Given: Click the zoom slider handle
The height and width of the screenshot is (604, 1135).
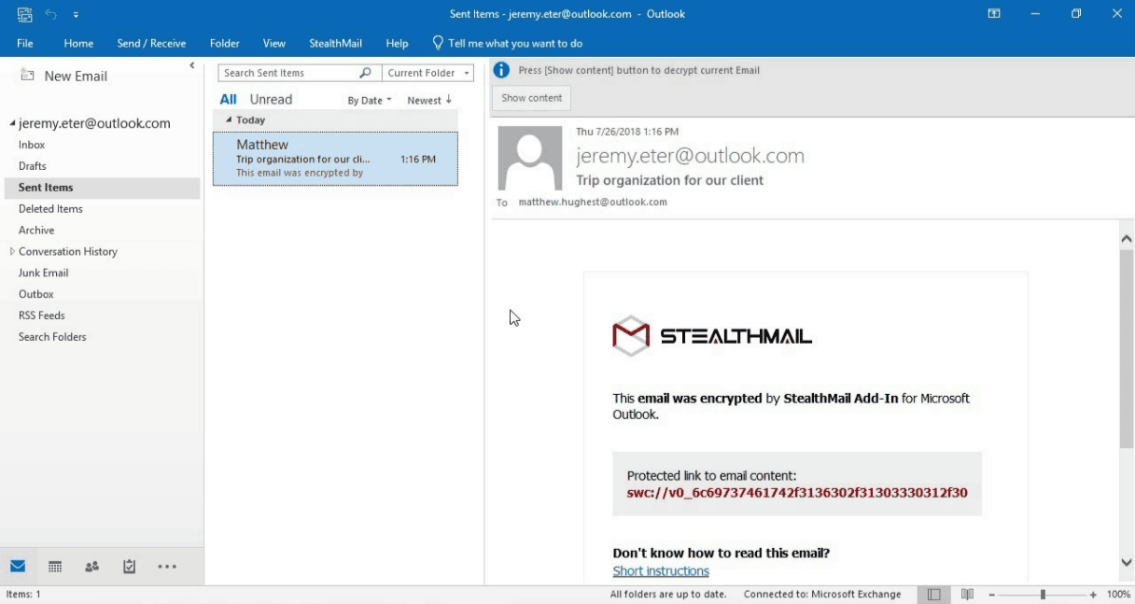Looking at the screenshot, I should click(1043, 595).
